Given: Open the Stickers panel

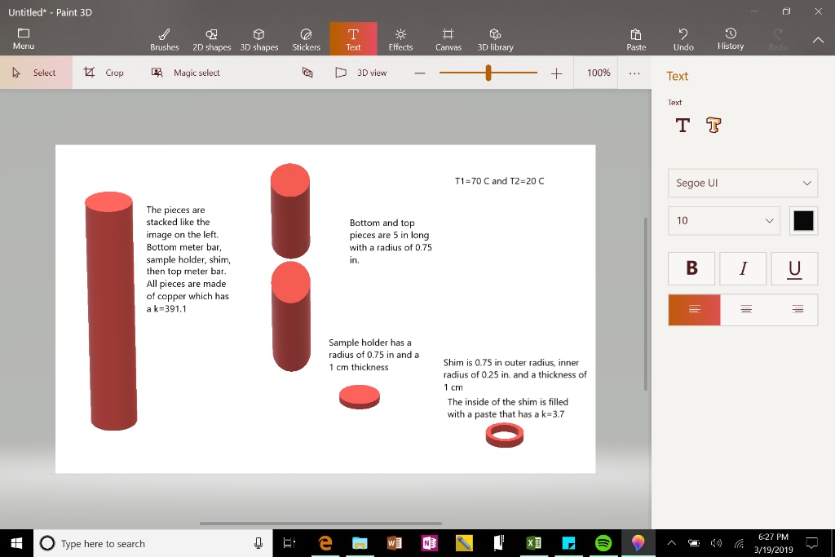Looking at the screenshot, I should [x=306, y=39].
